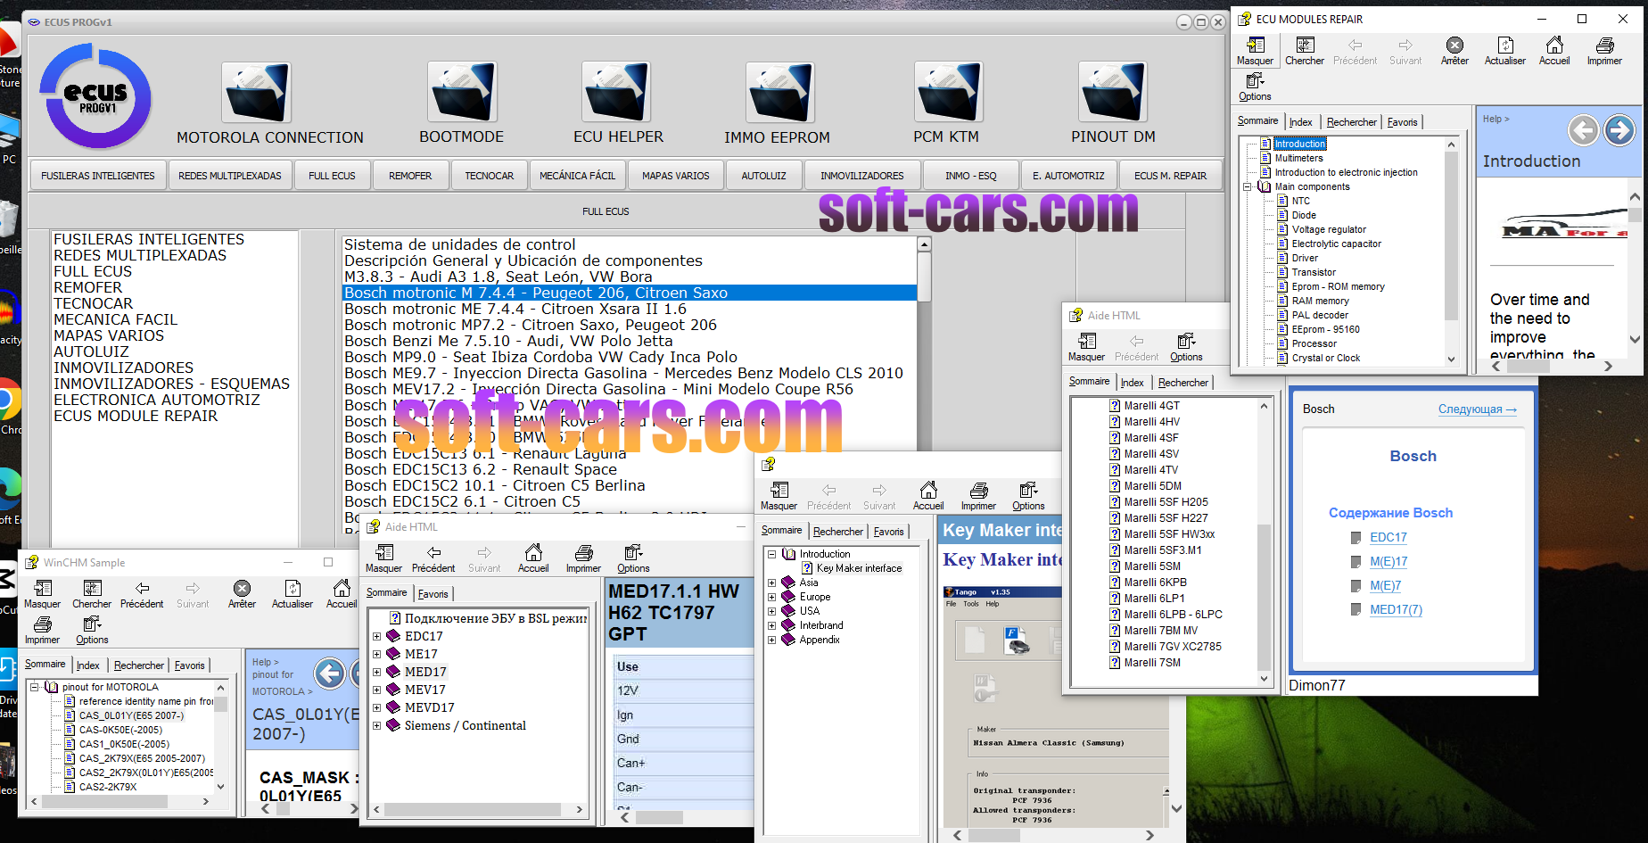Click FULL ECUS button
Image resolution: width=1648 pixels, height=843 pixels.
pos(332,176)
